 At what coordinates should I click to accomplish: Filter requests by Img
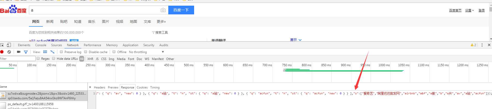(x=111, y=59)
